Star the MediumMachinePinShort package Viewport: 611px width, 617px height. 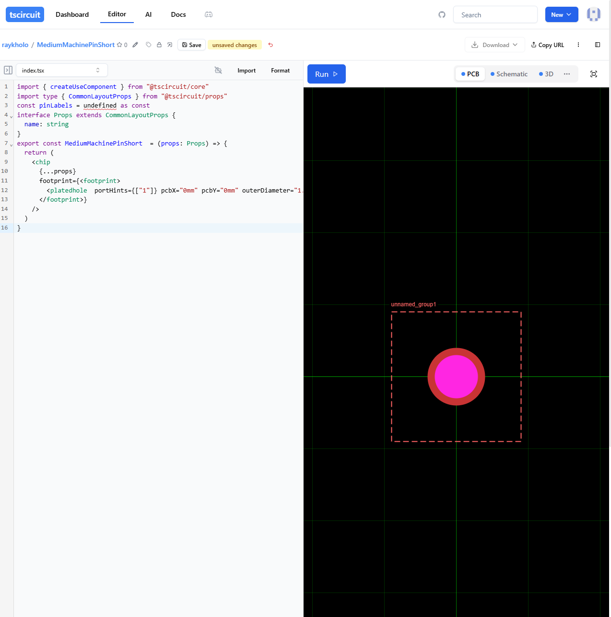(119, 45)
